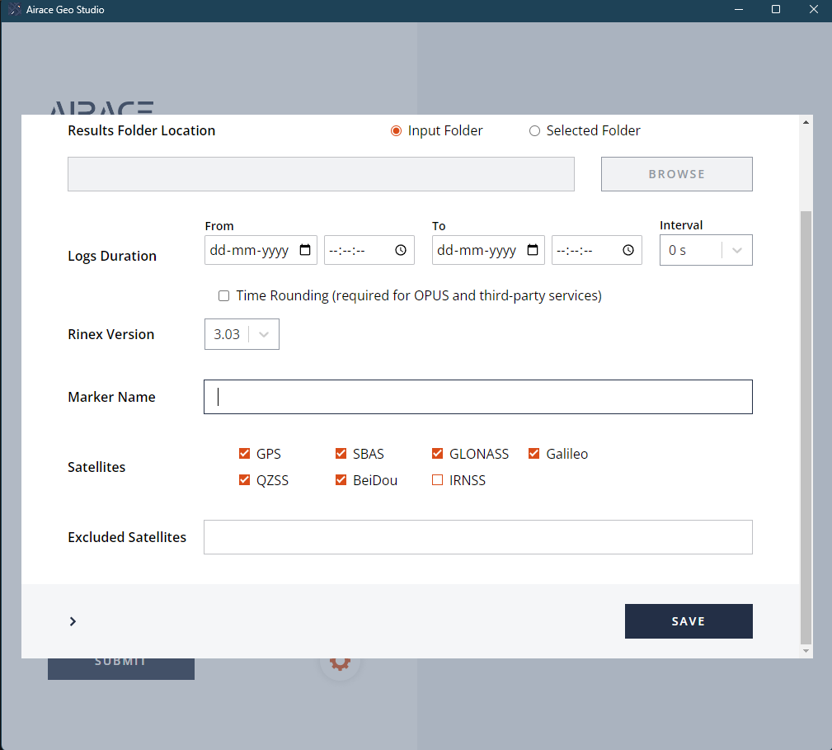Uncheck the GLONASS satellite checkbox
Image resolution: width=832 pixels, height=750 pixels.
tap(437, 454)
